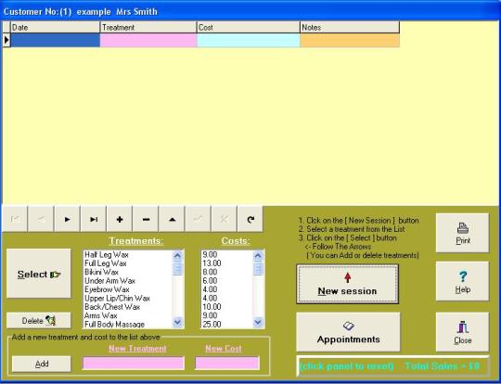This screenshot has width=501, height=384.
Task: Post the edit with the checkmark button
Action: point(199,219)
